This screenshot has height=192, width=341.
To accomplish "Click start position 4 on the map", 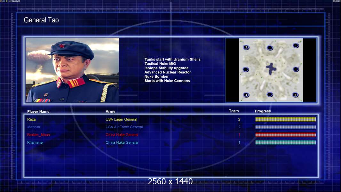I will pyautogui.click(x=246, y=95).
